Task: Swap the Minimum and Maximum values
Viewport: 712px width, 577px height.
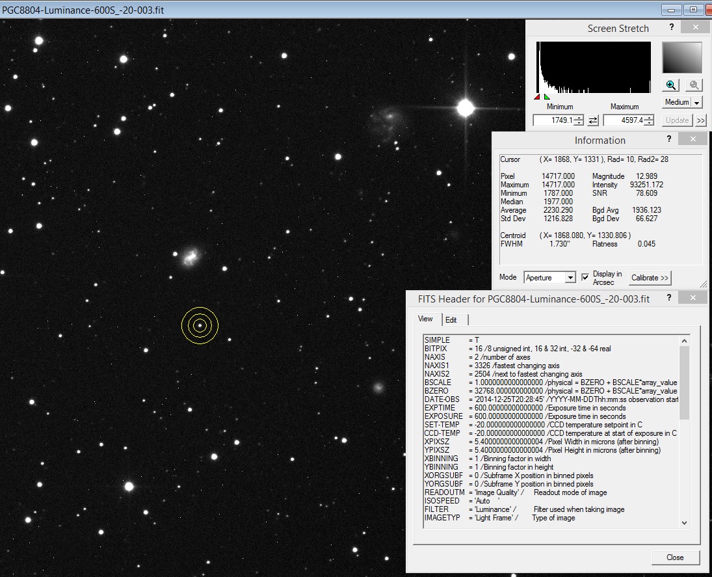Action: point(594,120)
